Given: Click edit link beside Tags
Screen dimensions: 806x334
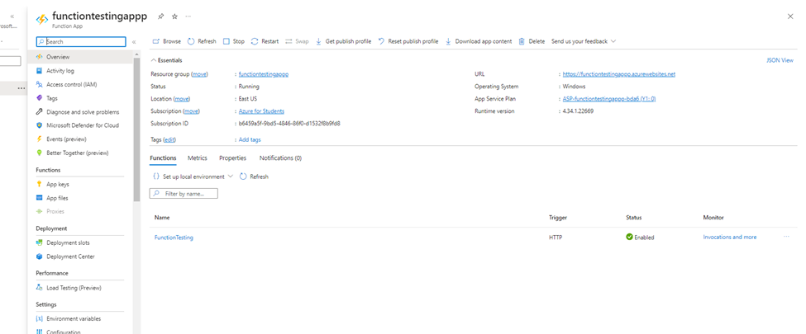Looking at the screenshot, I should [x=169, y=139].
